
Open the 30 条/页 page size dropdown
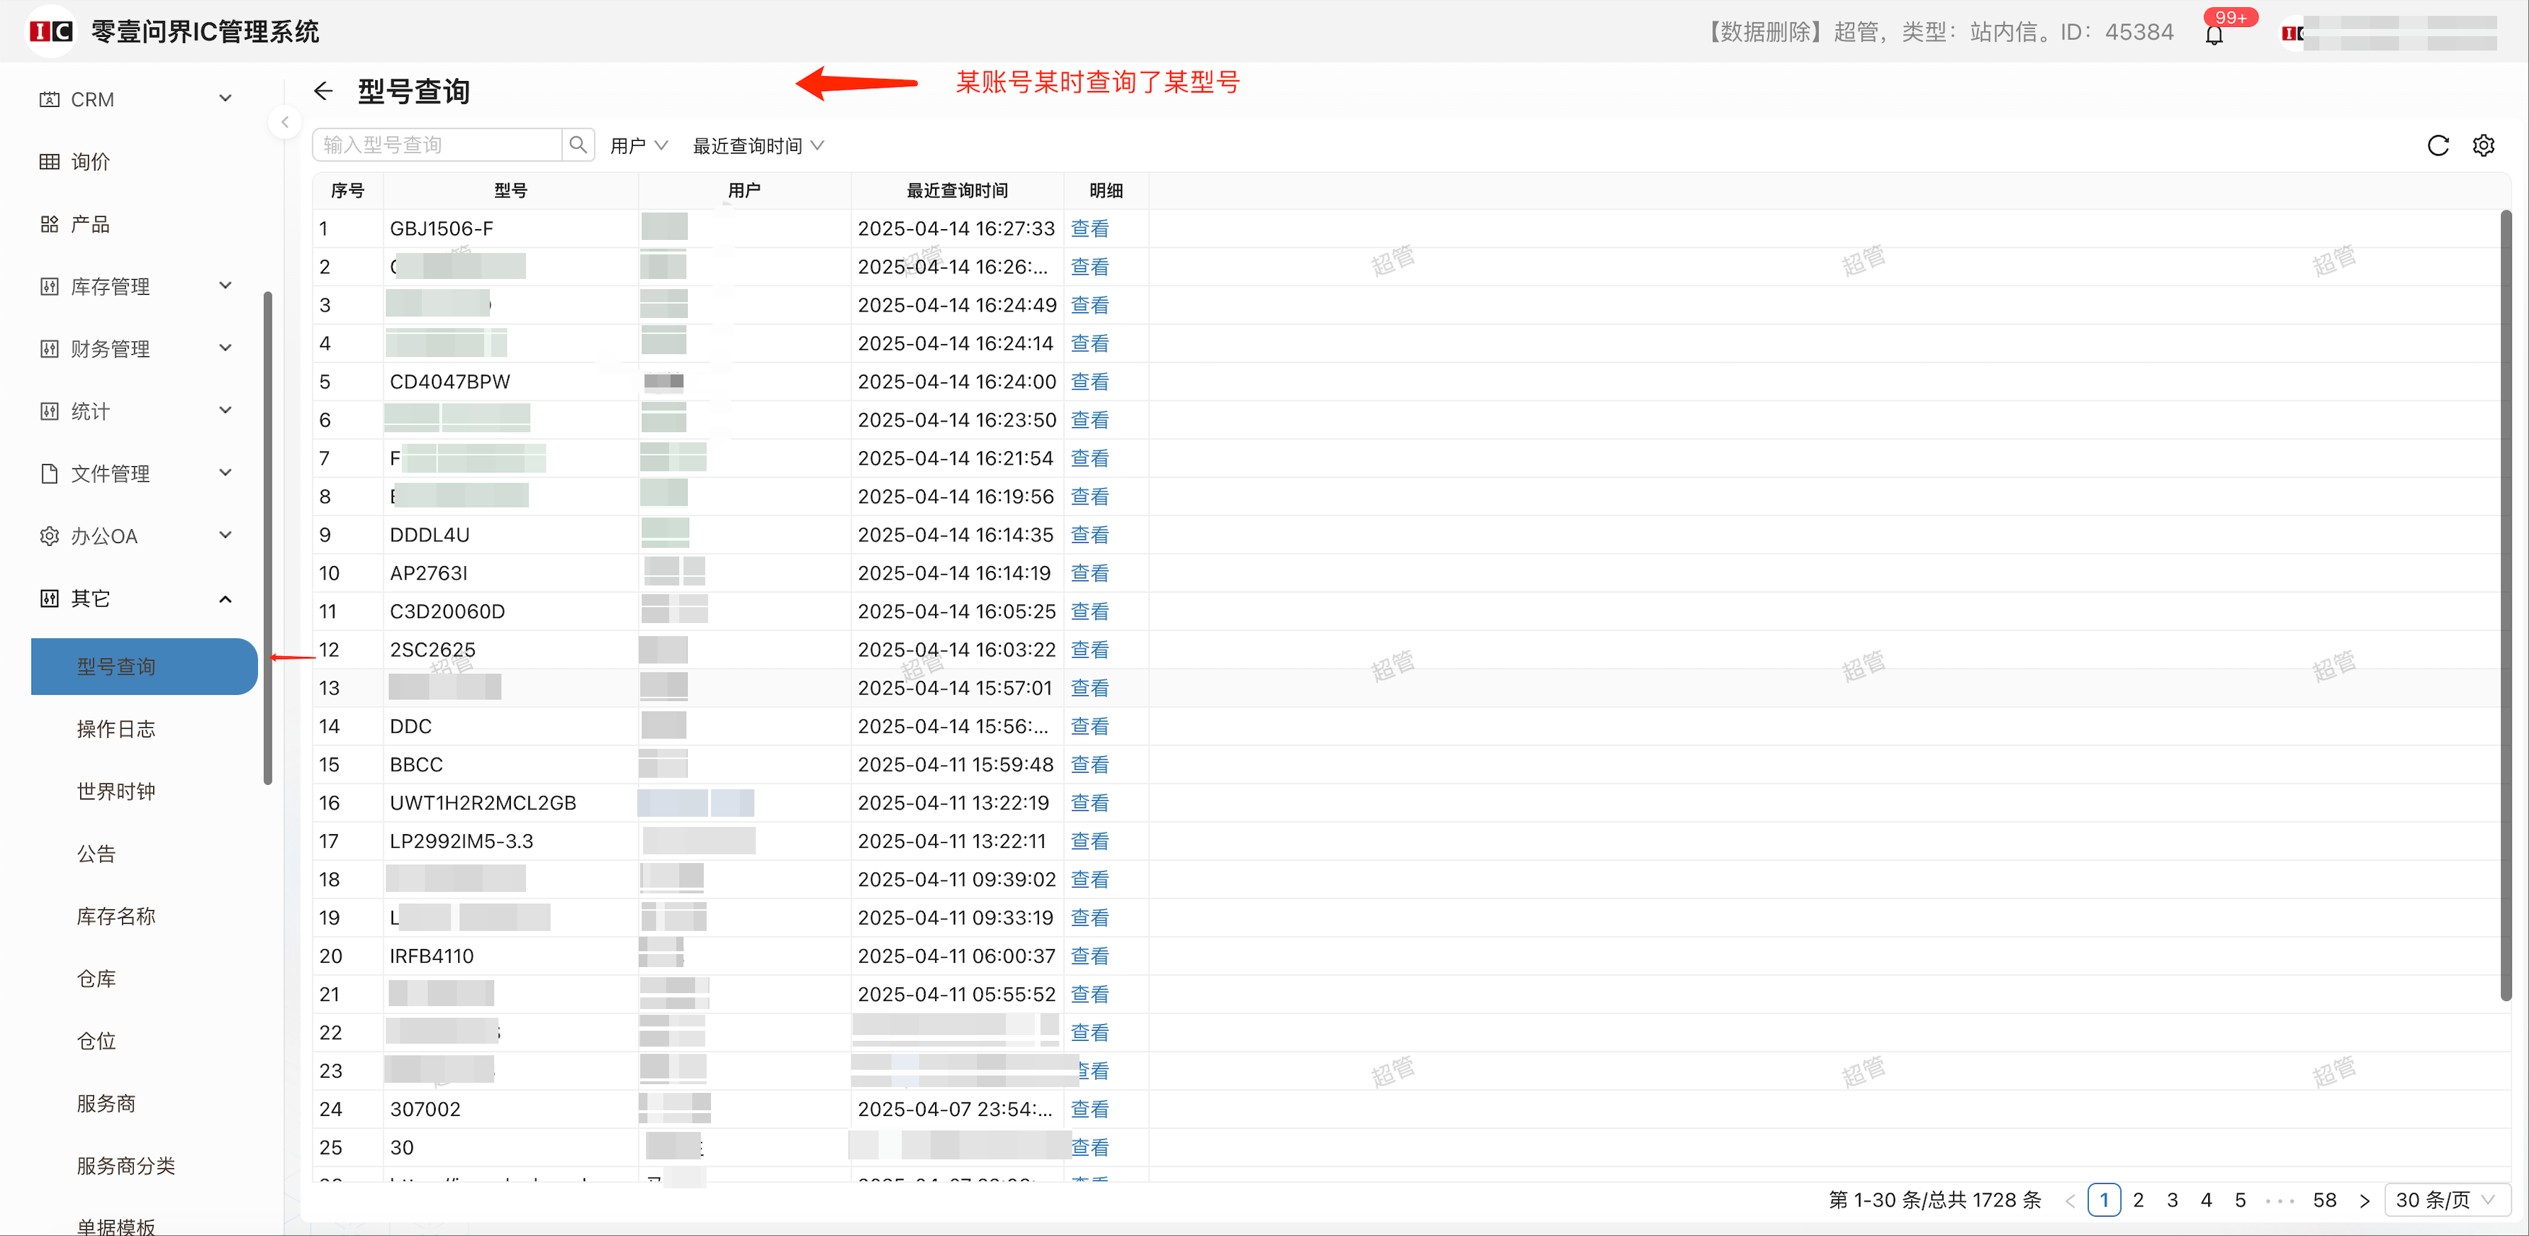click(x=2446, y=1200)
